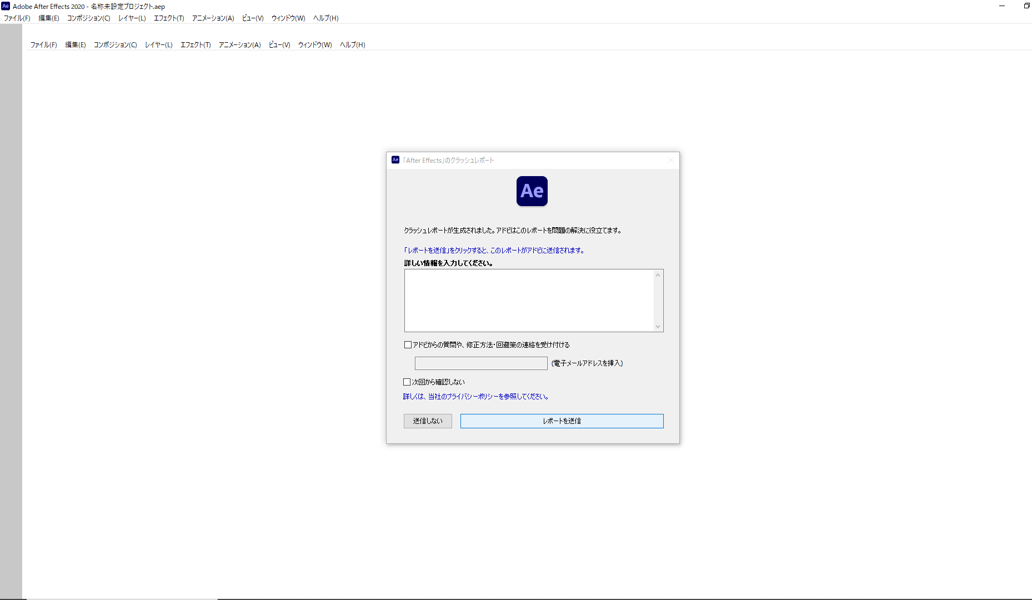Restore down the After Effects window
The width and height of the screenshot is (1032, 600).
tap(1026, 6)
